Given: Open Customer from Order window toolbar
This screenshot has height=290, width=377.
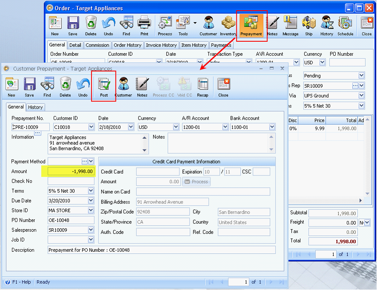Looking at the screenshot, I should (208, 26).
